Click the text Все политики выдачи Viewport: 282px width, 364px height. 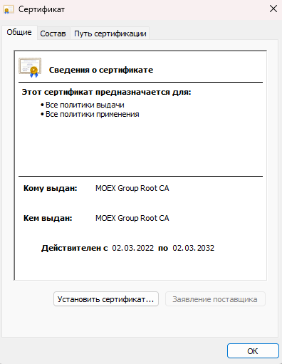[85, 105]
